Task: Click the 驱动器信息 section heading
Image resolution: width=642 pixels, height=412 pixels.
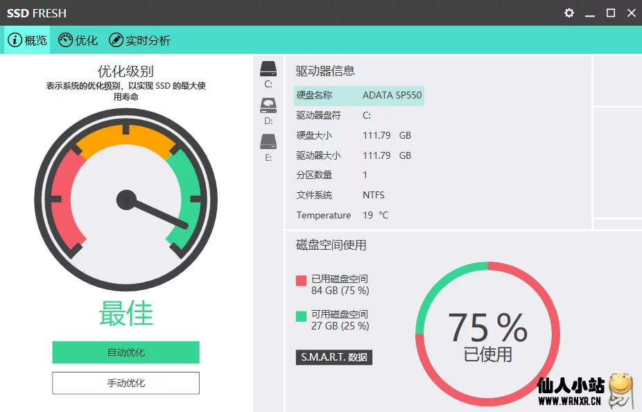Action: 325,71
